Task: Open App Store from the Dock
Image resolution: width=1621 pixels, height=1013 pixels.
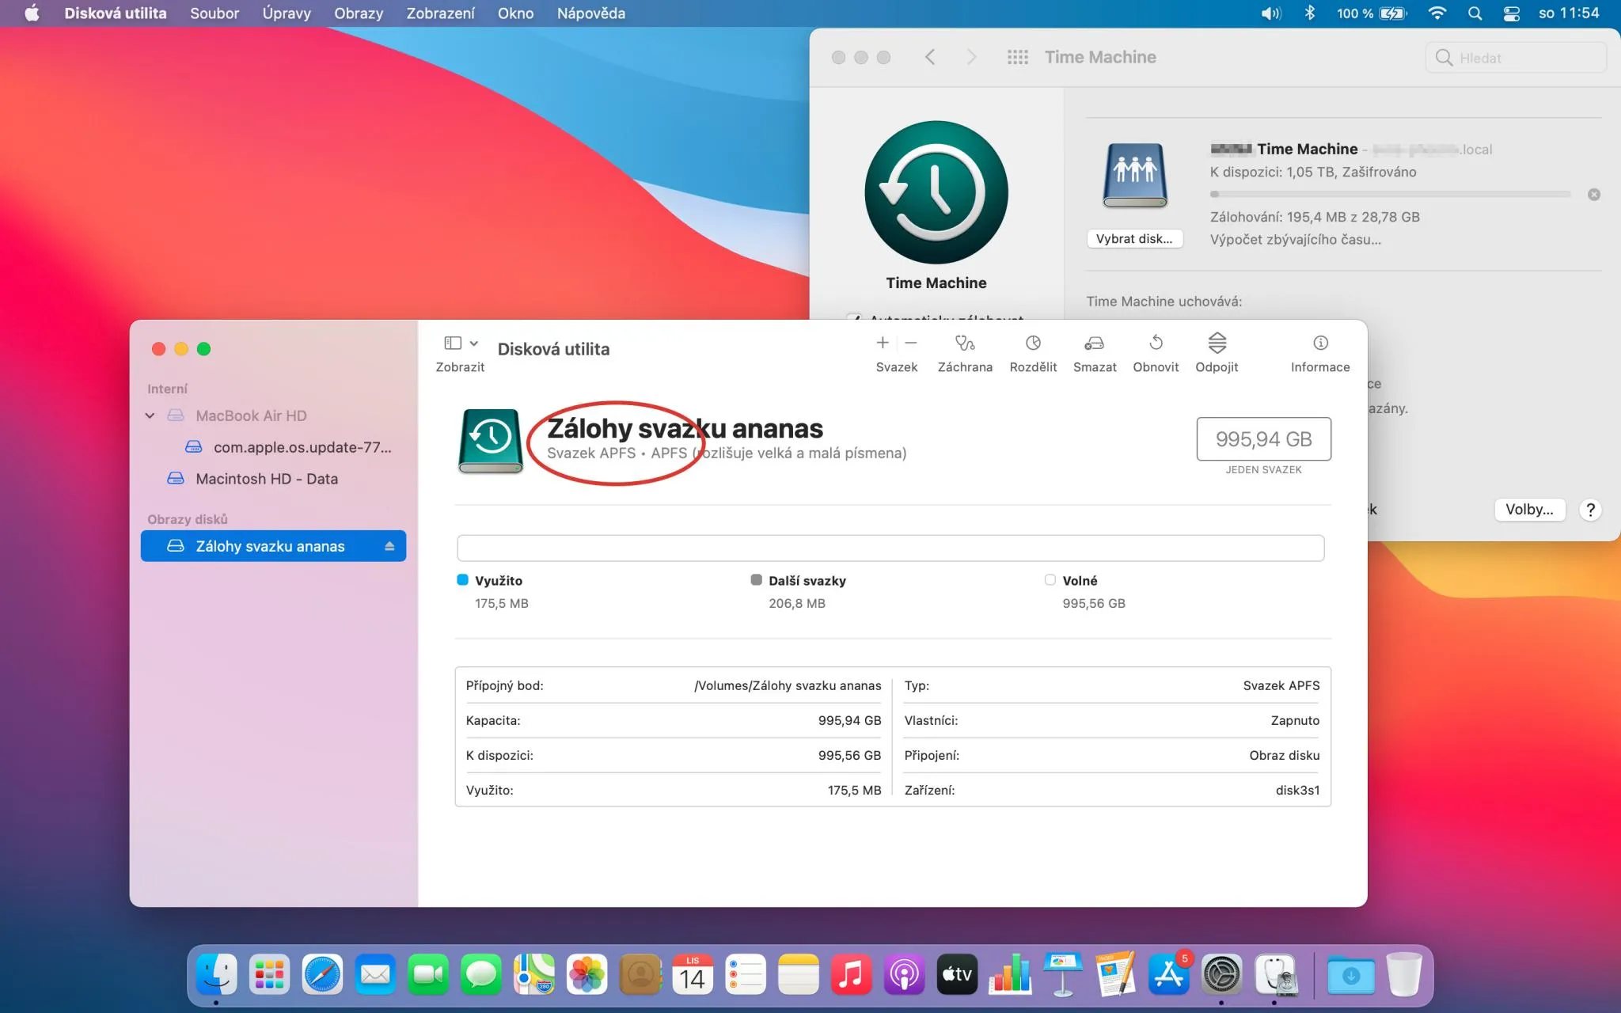Action: click(x=1169, y=974)
